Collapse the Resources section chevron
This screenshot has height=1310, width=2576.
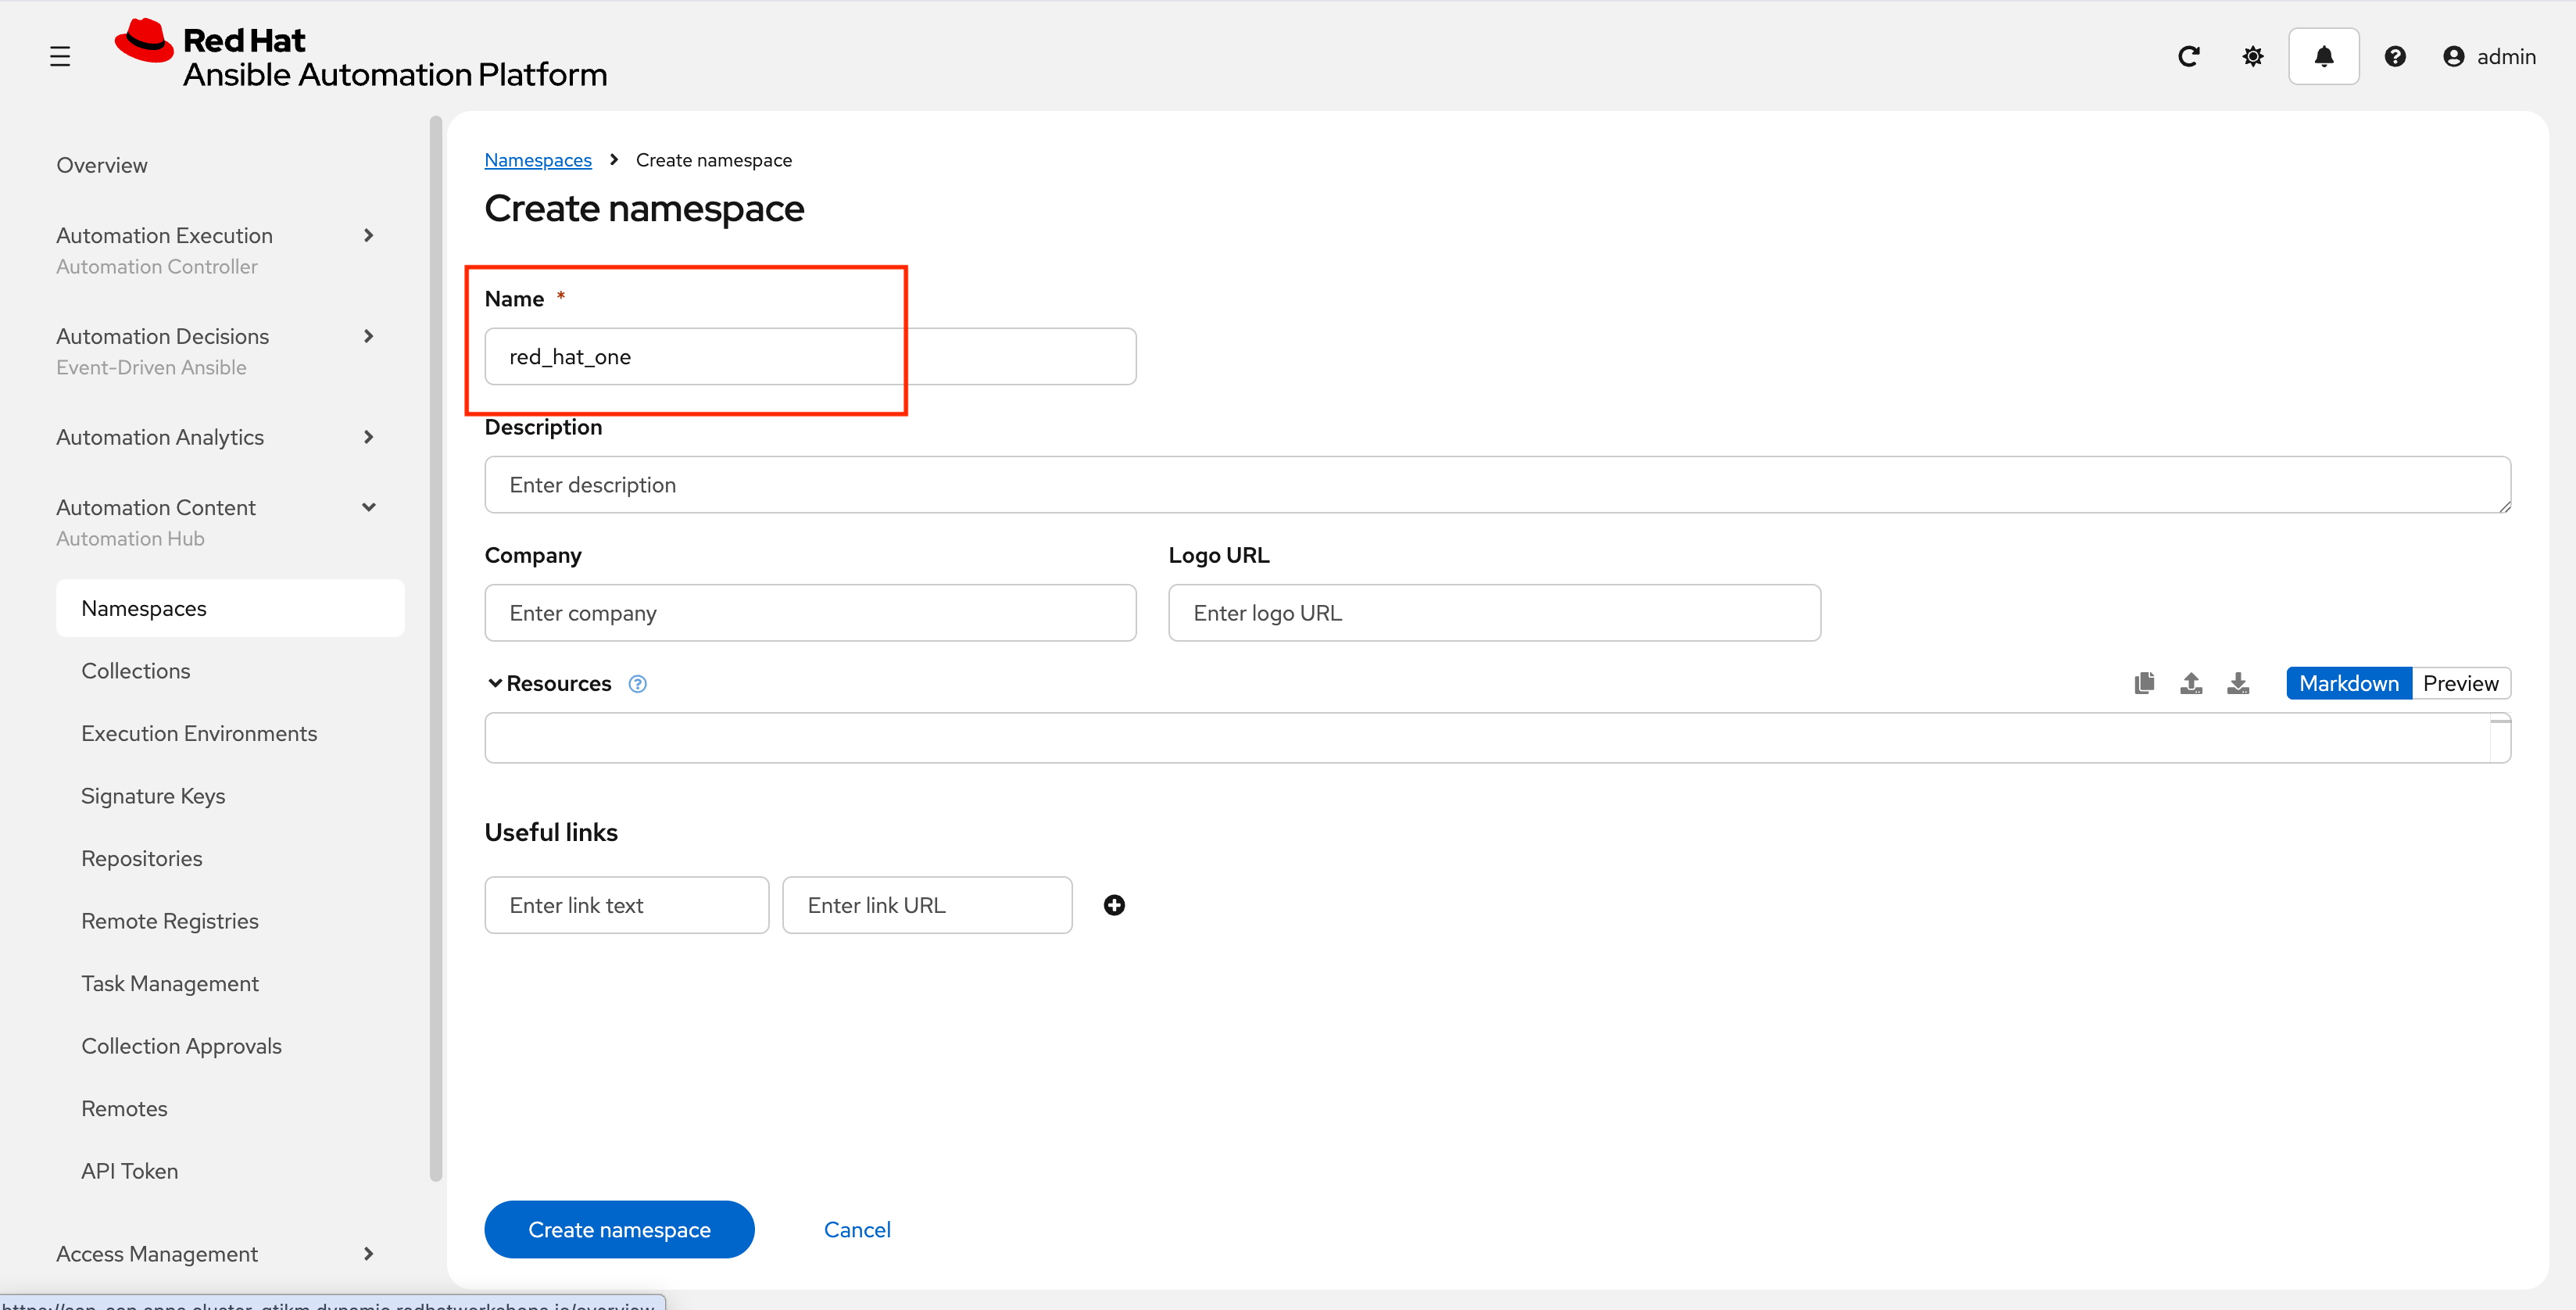(x=495, y=683)
